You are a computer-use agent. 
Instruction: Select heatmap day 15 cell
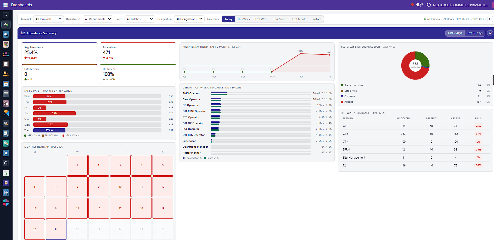click(x=77, y=208)
